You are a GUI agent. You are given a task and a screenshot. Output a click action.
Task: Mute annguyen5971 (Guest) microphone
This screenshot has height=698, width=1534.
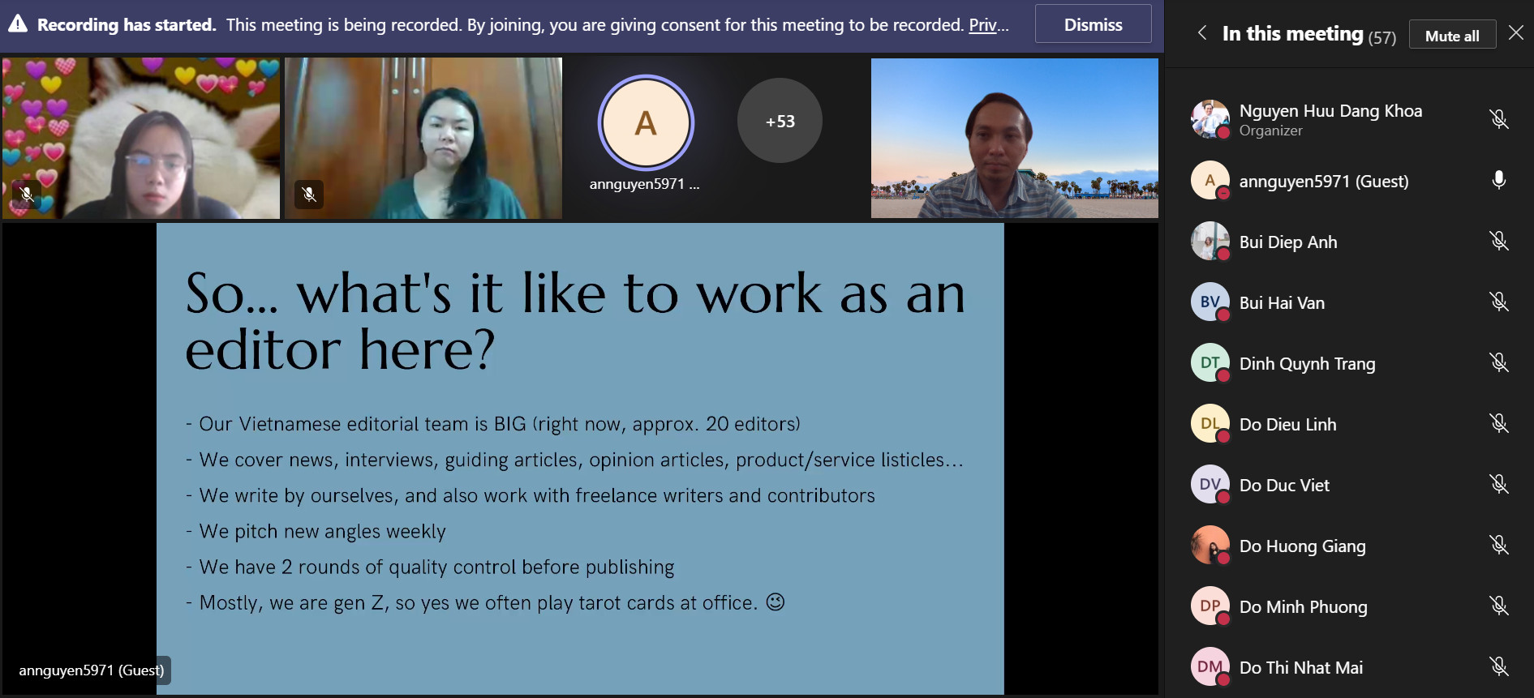click(1498, 180)
